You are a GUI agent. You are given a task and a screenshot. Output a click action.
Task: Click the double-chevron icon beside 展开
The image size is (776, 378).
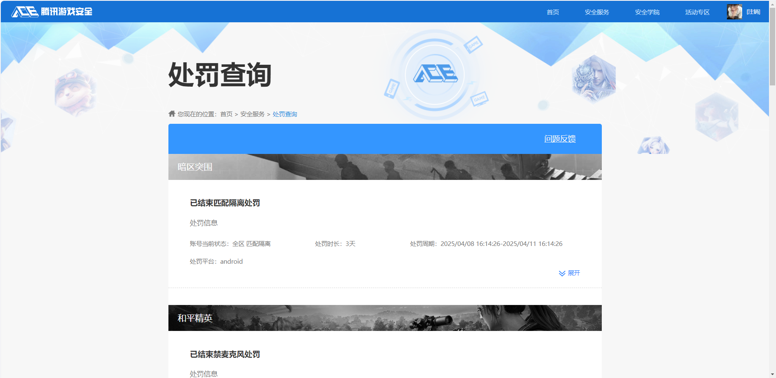(x=561, y=273)
